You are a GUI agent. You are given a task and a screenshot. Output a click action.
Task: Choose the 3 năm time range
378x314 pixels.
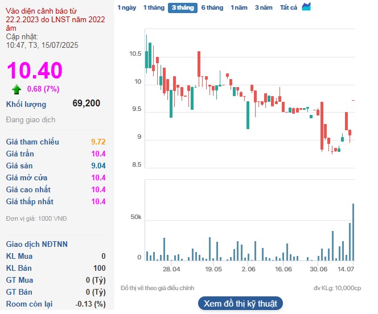pyautogui.click(x=264, y=7)
